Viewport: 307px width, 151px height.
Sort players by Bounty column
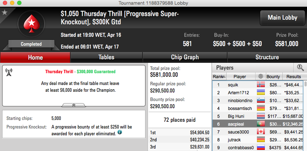pos(273,76)
